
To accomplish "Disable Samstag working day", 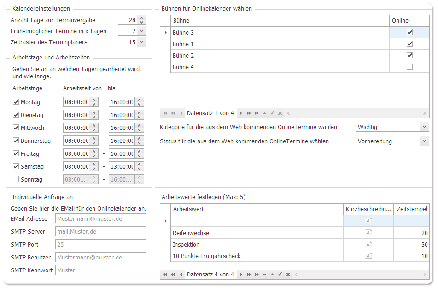I will pyautogui.click(x=16, y=166).
